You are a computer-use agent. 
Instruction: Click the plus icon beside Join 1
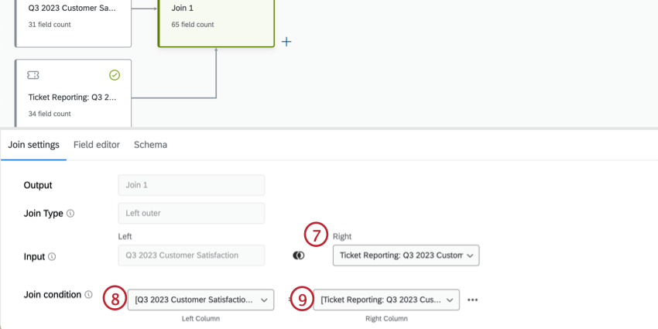286,42
